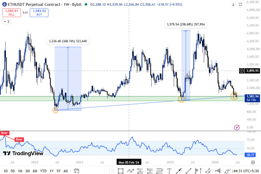Click the second Bear label on RSI
The width and height of the screenshot is (261, 174).
(x=19, y=139)
